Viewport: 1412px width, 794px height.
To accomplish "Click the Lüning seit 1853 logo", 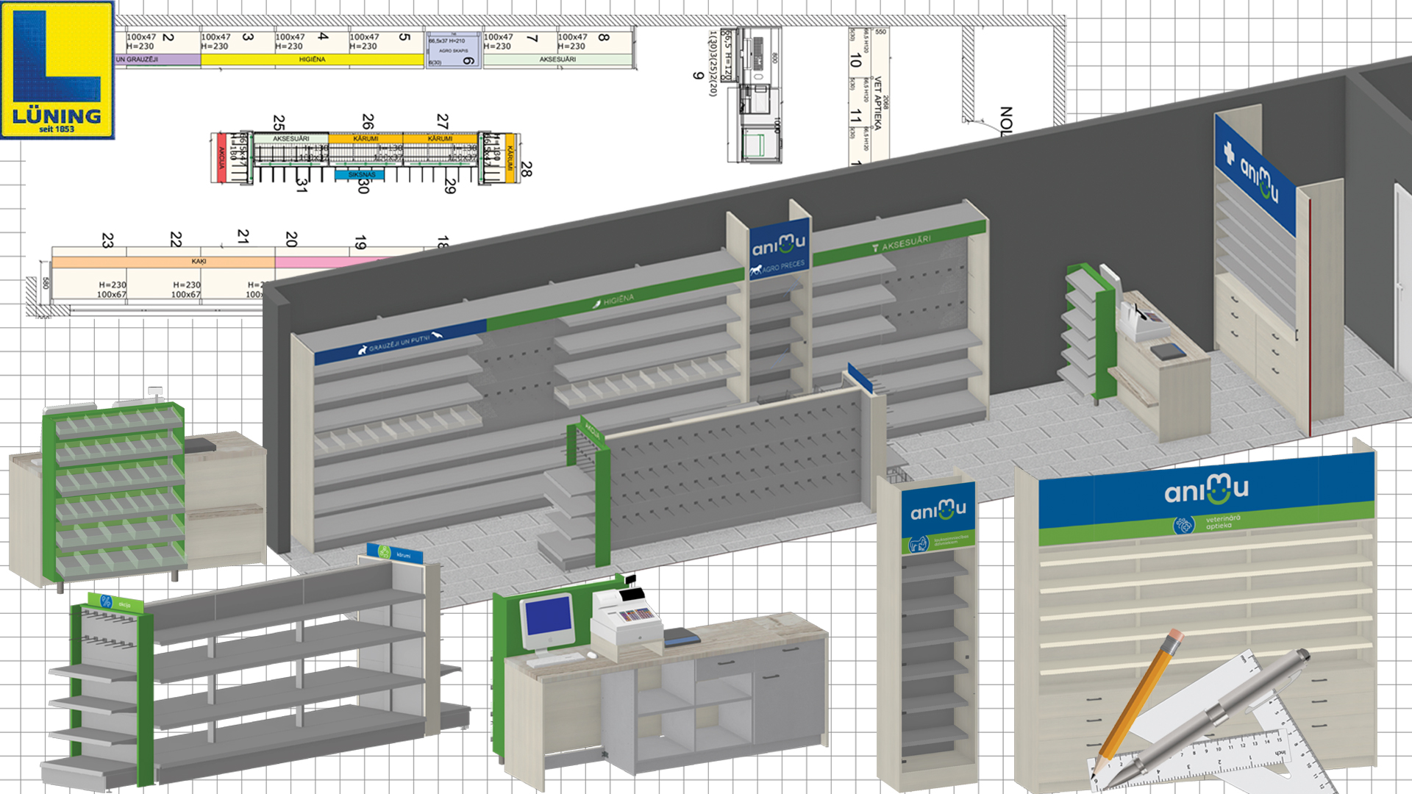I will tap(57, 70).
